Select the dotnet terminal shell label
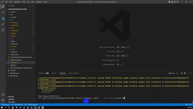The width and height of the screenshot is (193, 109). [x=172, y=73]
